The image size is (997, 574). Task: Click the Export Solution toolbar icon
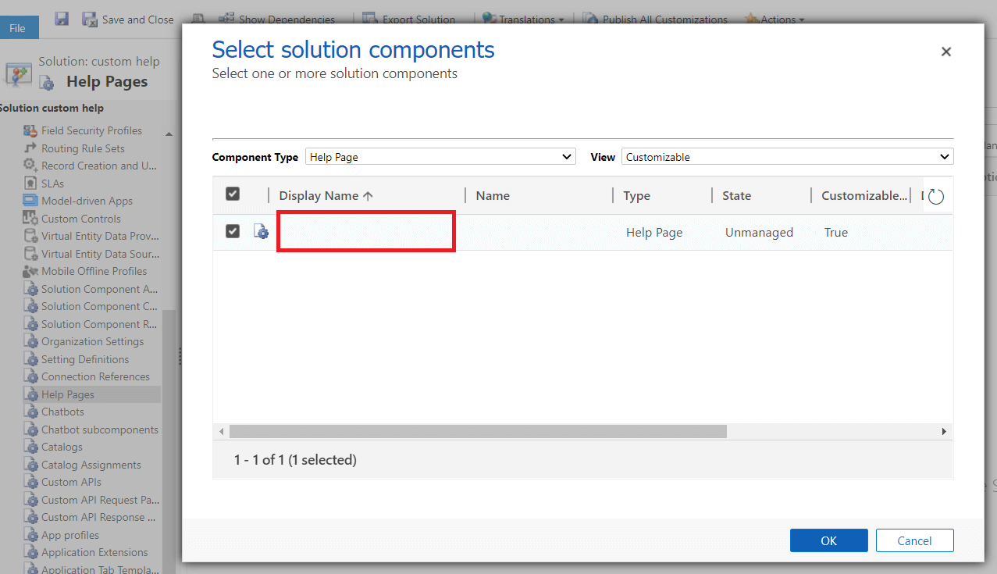(368, 19)
